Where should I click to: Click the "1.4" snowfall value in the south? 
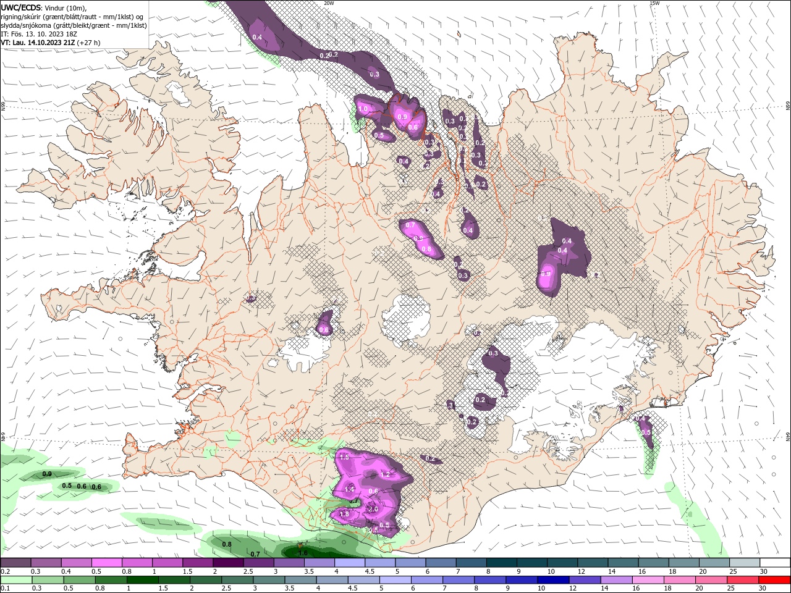coord(349,489)
